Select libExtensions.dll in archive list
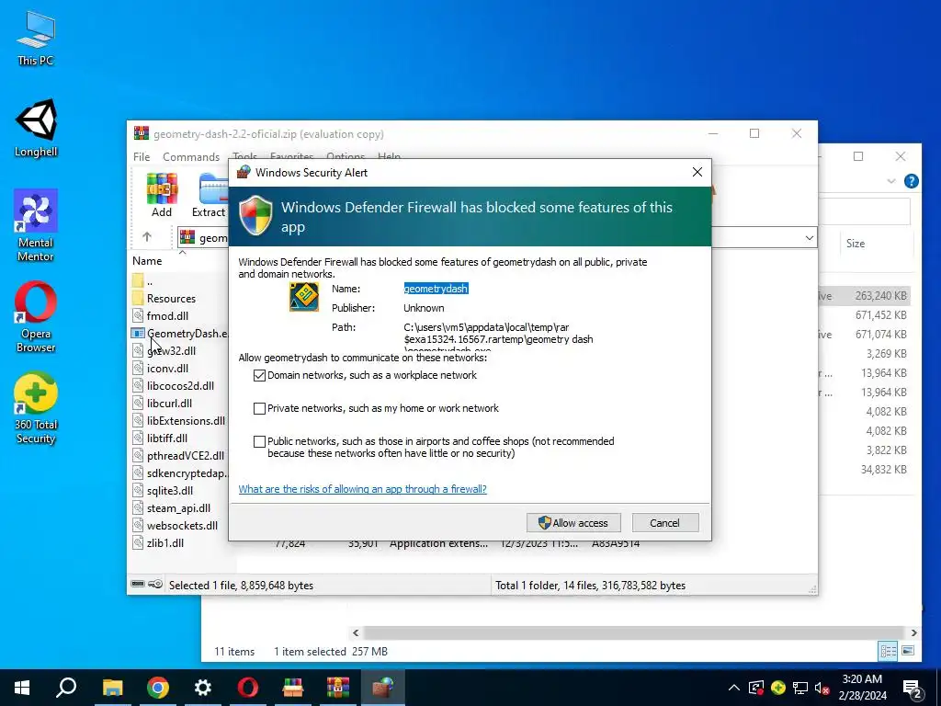The width and height of the screenshot is (941, 706). click(178, 421)
